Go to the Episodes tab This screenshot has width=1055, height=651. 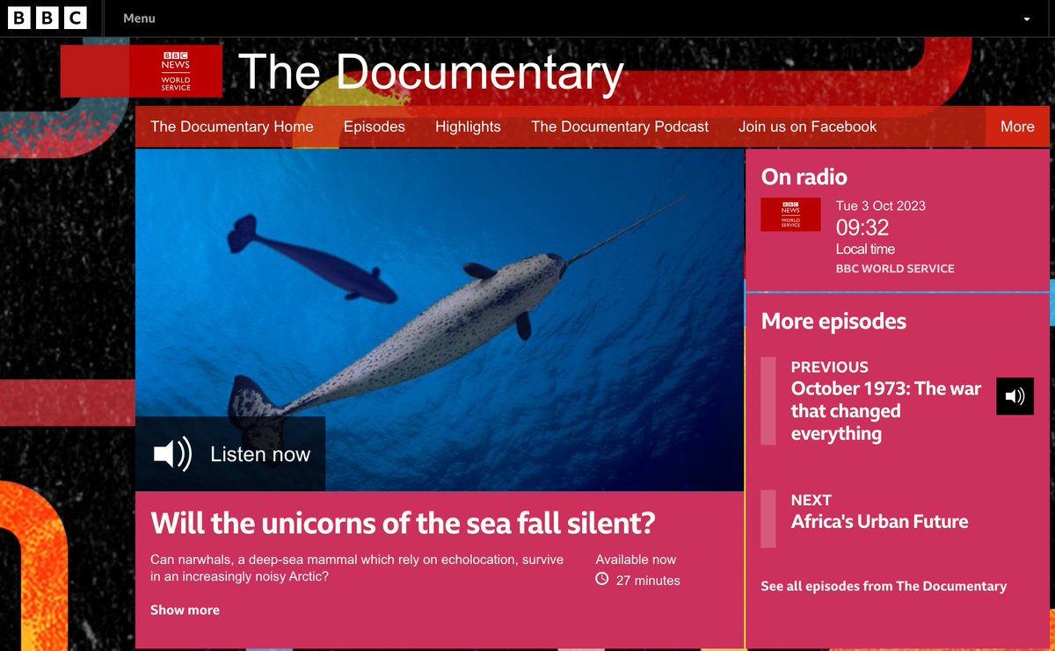point(375,127)
